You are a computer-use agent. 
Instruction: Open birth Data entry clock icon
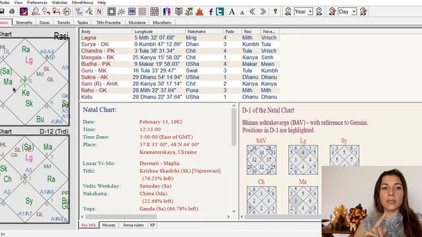[x=35, y=12]
